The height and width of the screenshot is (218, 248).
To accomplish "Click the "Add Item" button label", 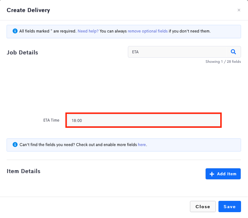I will (227, 174).
